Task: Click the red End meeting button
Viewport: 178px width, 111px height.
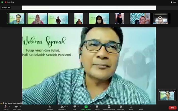Action: [x=172, y=108]
